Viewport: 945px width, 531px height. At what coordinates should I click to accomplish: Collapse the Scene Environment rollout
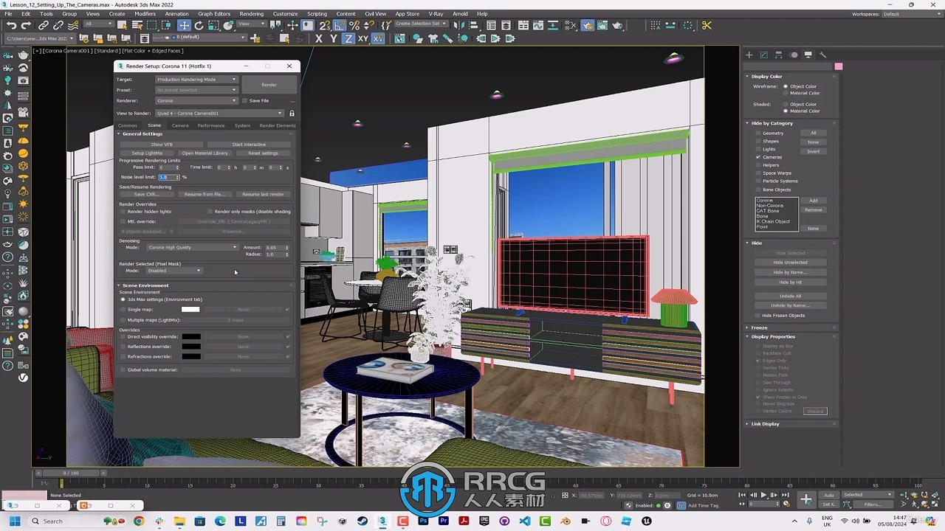[145, 285]
